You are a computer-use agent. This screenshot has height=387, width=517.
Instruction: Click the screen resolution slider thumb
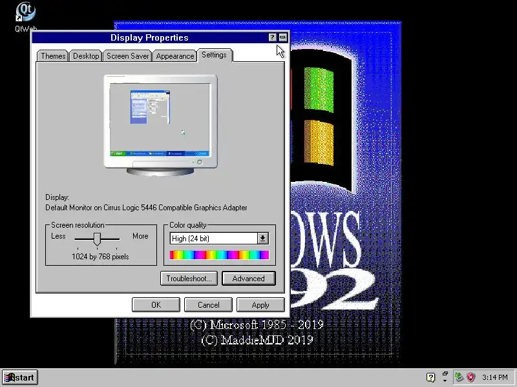point(97,239)
